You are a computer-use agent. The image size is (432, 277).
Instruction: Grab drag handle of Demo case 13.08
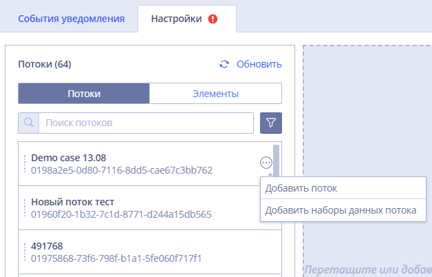click(x=25, y=164)
